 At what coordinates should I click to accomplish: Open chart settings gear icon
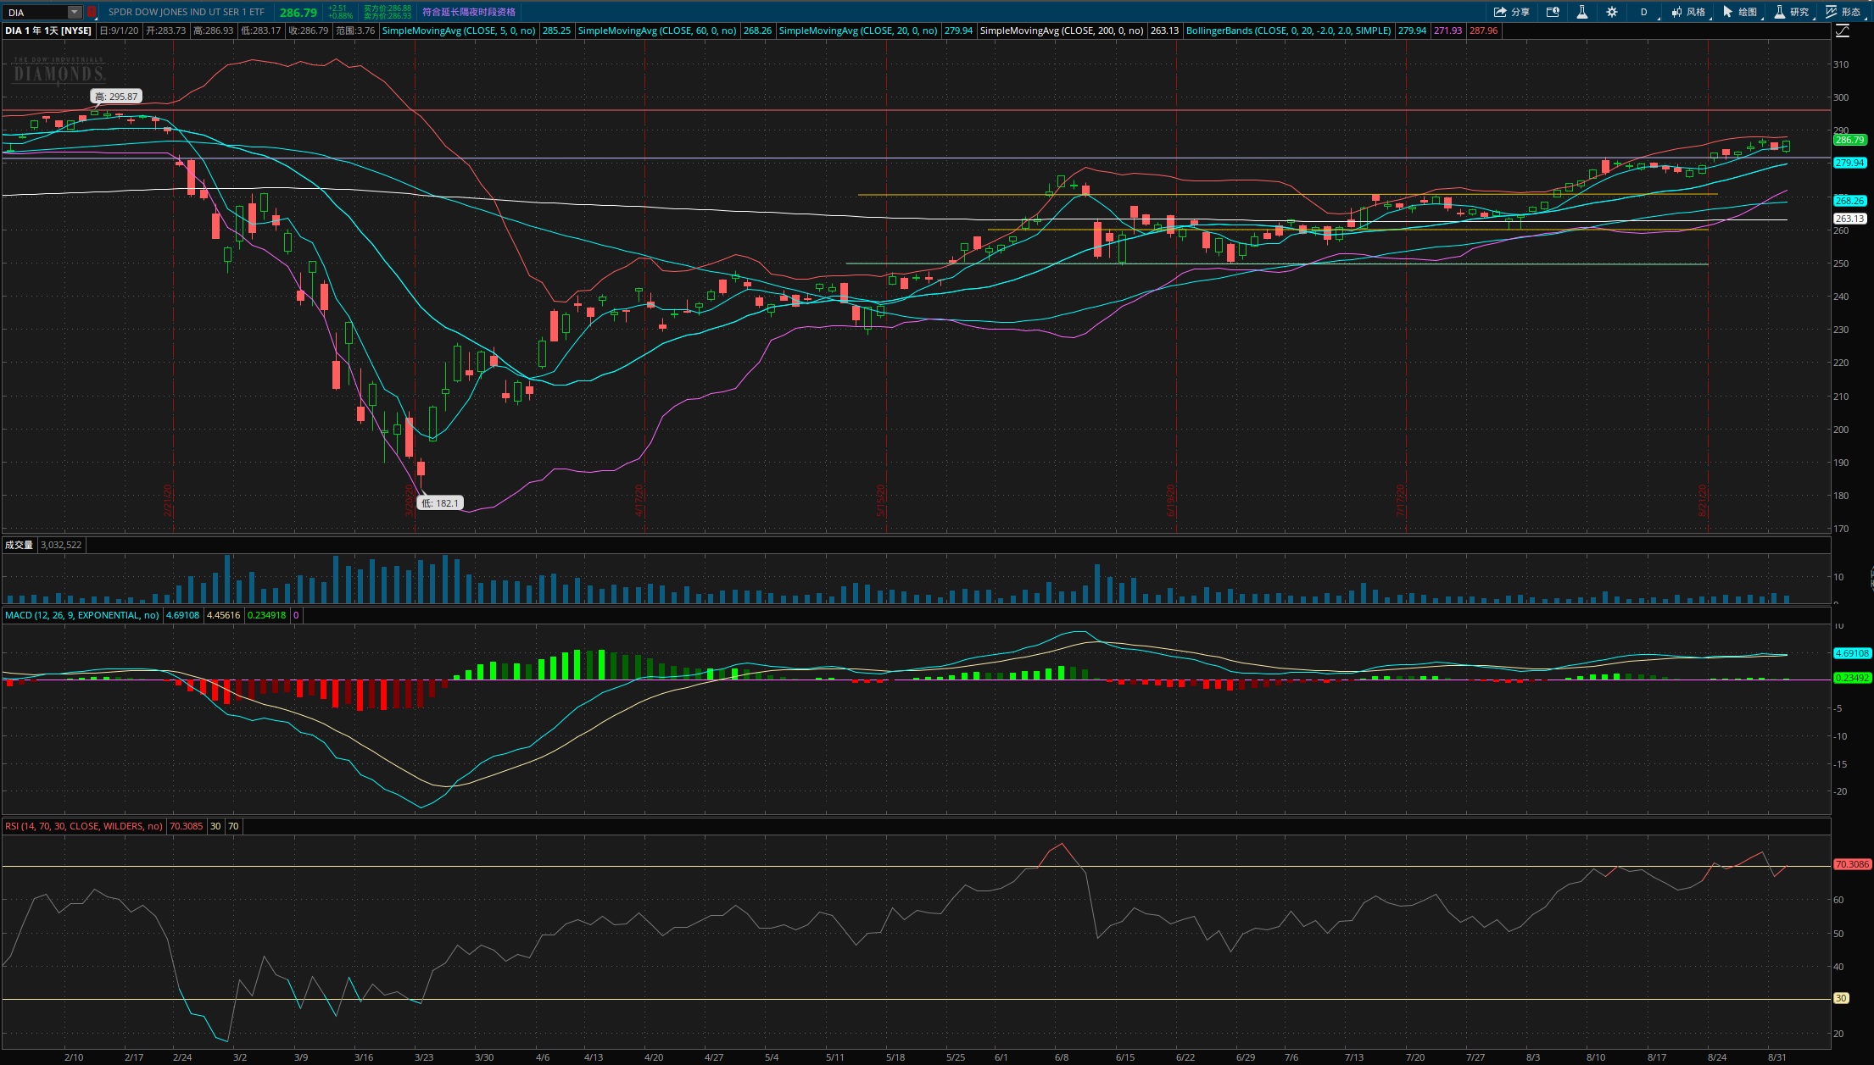(1612, 12)
